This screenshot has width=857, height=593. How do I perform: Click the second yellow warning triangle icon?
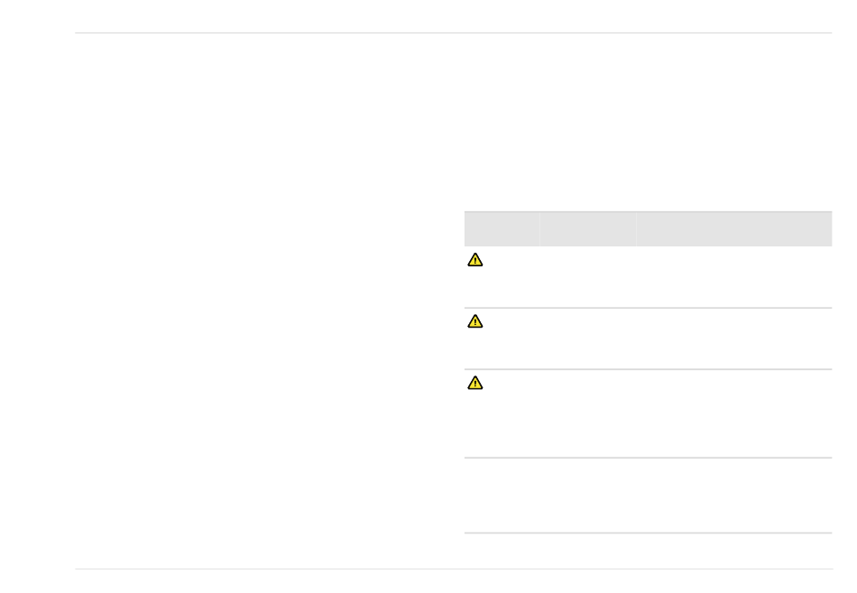(475, 321)
